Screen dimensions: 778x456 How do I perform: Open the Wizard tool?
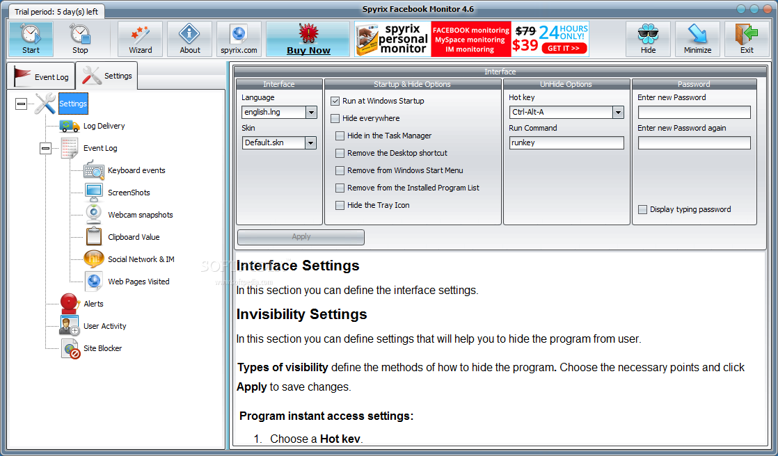click(x=141, y=39)
